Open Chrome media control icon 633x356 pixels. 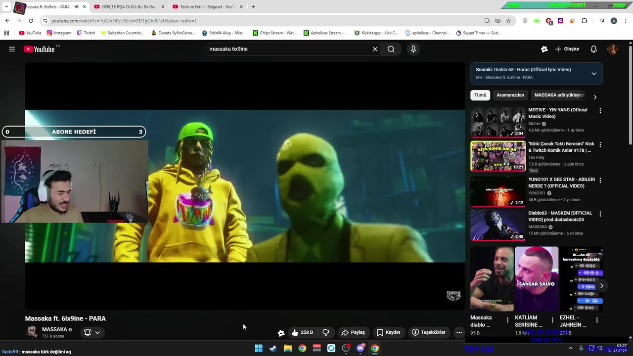point(602,21)
